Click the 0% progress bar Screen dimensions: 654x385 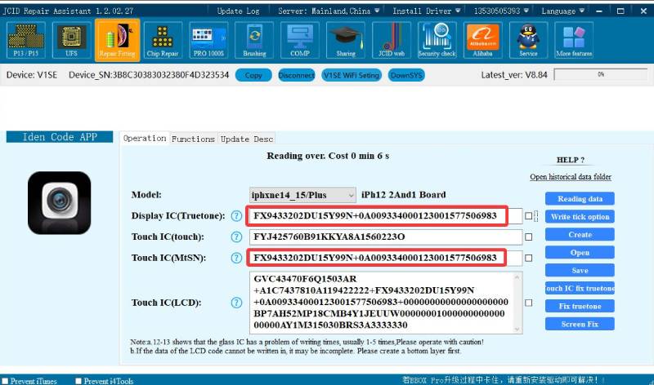click(601, 74)
